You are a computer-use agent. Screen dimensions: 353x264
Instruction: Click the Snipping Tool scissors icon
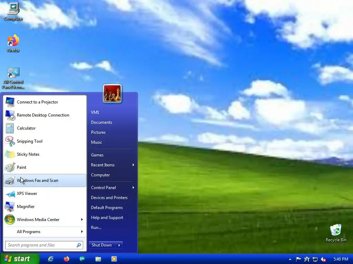pos(10,141)
